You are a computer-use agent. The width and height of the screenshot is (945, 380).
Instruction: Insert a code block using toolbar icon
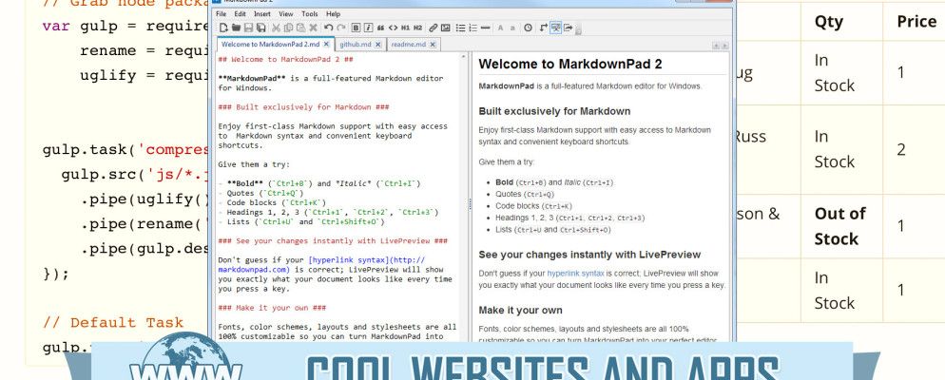[393, 28]
